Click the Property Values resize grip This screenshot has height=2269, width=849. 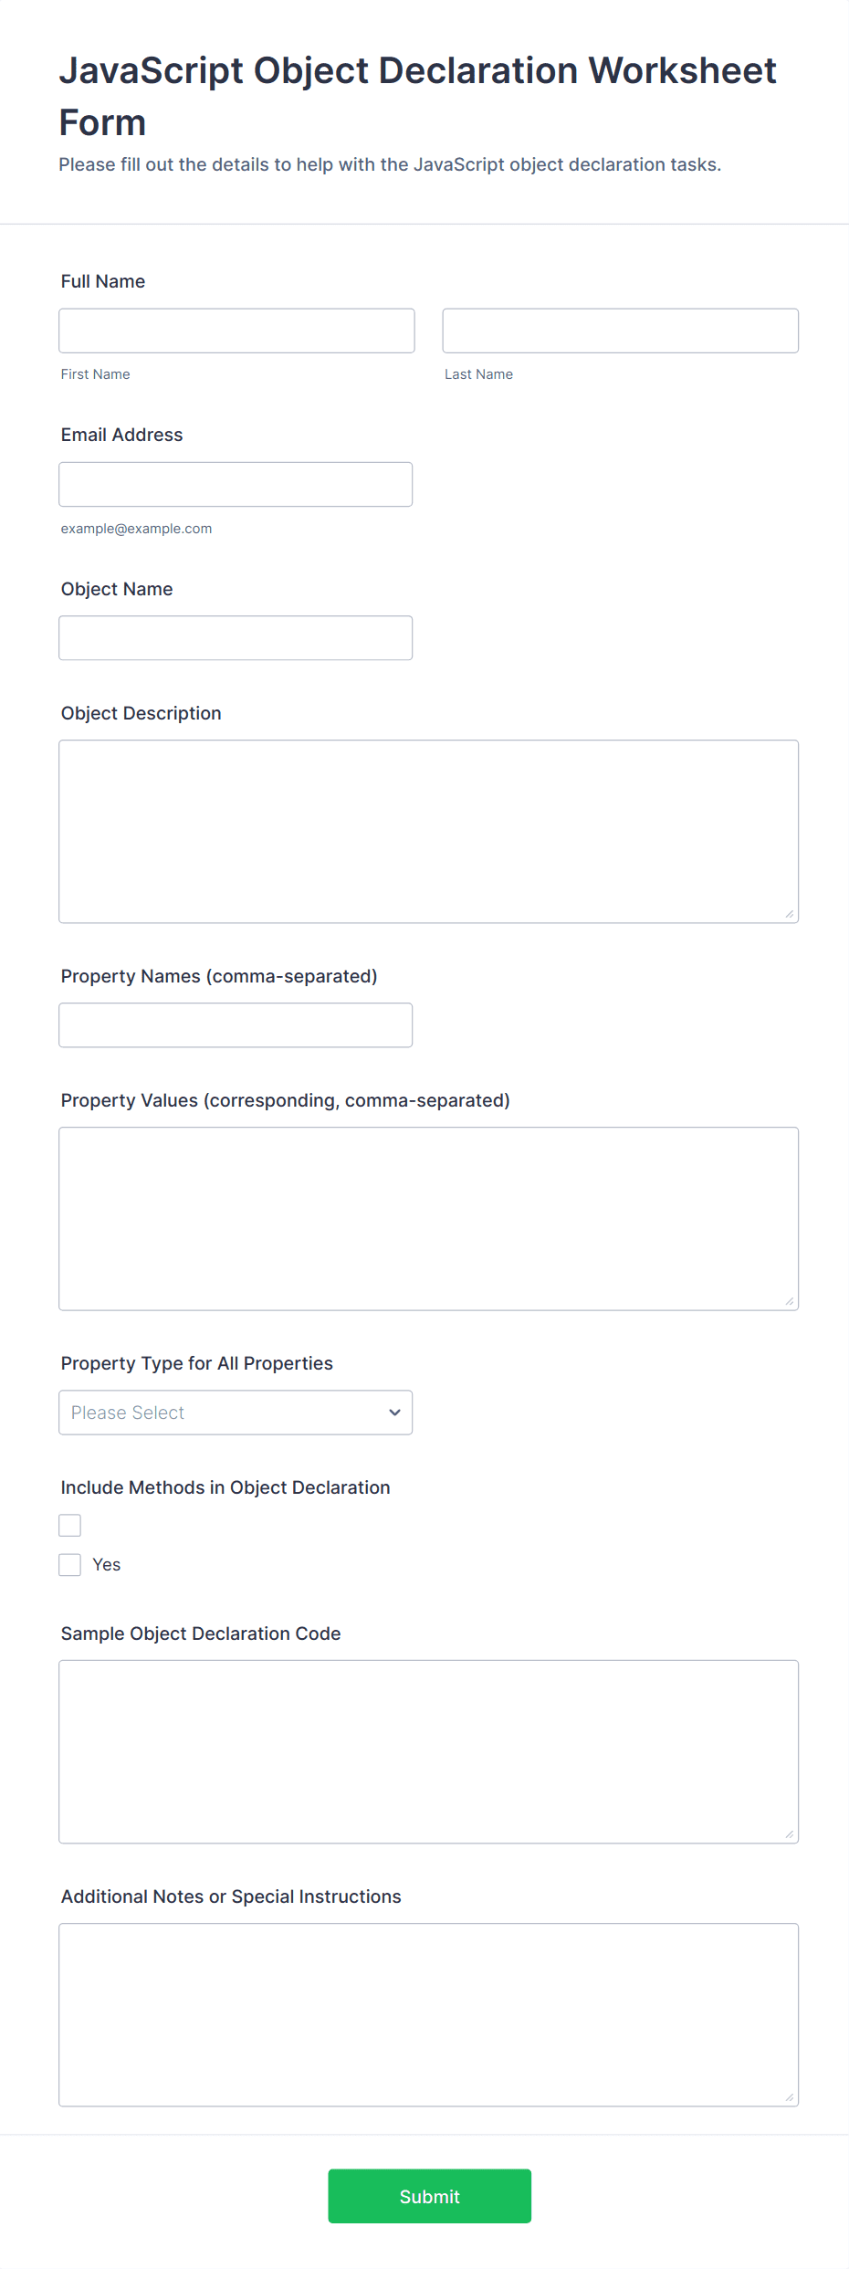pyautogui.click(x=790, y=1301)
